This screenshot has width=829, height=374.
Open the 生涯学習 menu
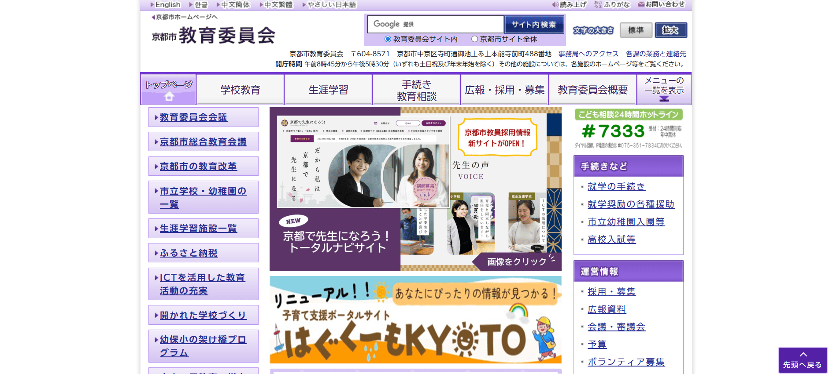[x=328, y=90]
